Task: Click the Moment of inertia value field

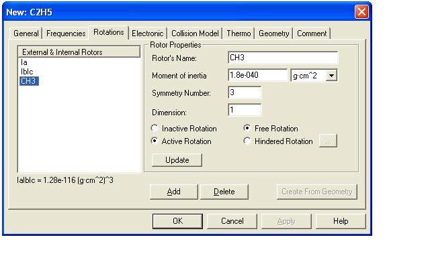Action: point(257,75)
